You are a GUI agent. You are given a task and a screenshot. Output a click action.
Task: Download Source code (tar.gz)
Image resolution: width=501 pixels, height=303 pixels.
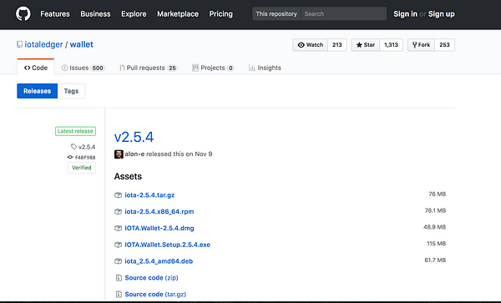click(155, 295)
